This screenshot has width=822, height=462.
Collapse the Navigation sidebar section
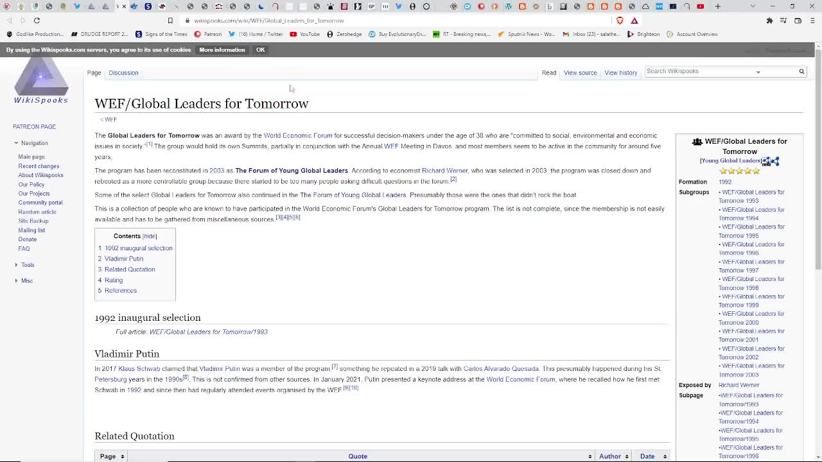(30, 143)
